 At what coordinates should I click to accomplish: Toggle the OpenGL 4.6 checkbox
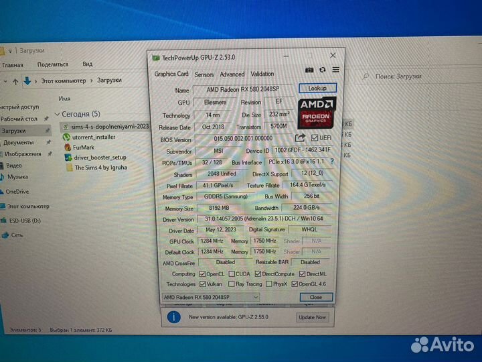coord(295,284)
